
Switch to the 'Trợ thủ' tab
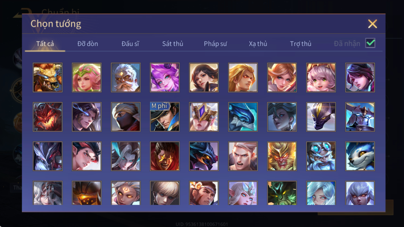[x=301, y=44]
